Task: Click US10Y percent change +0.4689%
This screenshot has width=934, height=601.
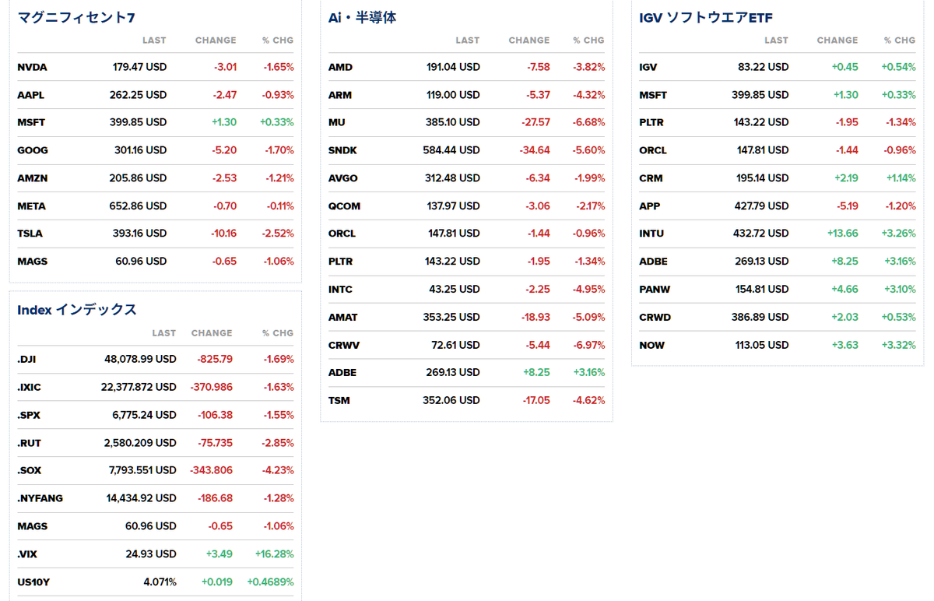Action: (x=270, y=582)
